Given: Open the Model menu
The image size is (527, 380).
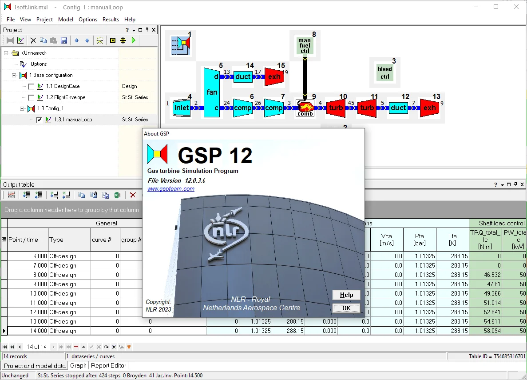Looking at the screenshot, I should [66, 20].
